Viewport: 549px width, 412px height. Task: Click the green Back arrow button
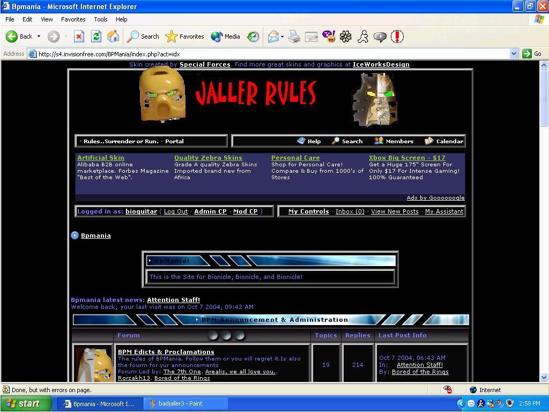[x=12, y=36]
